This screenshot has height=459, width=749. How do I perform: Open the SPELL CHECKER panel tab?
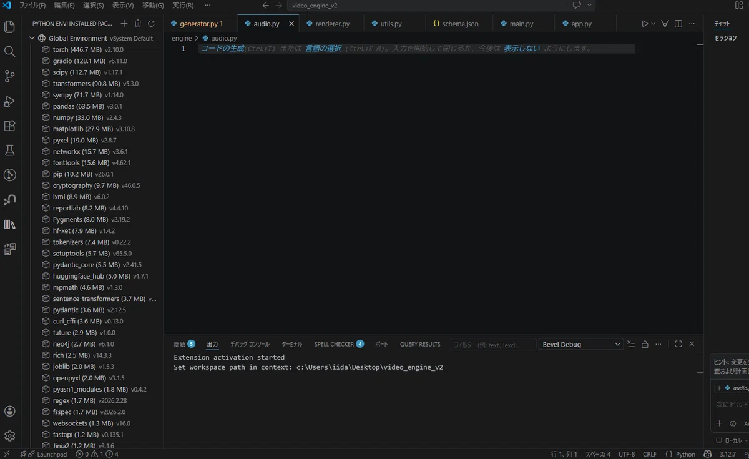pos(339,344)
